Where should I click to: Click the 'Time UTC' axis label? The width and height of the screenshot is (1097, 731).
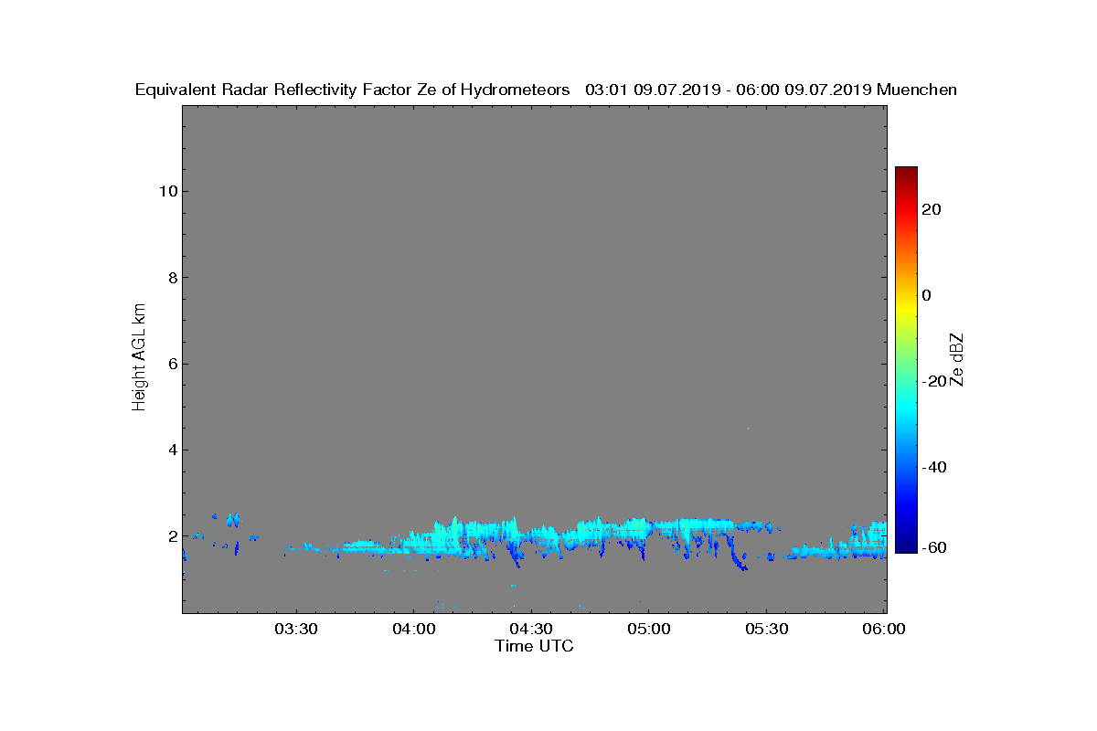tap(535, 646)
